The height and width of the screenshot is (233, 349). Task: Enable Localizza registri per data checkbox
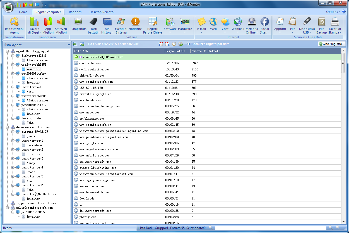point(189,44)
